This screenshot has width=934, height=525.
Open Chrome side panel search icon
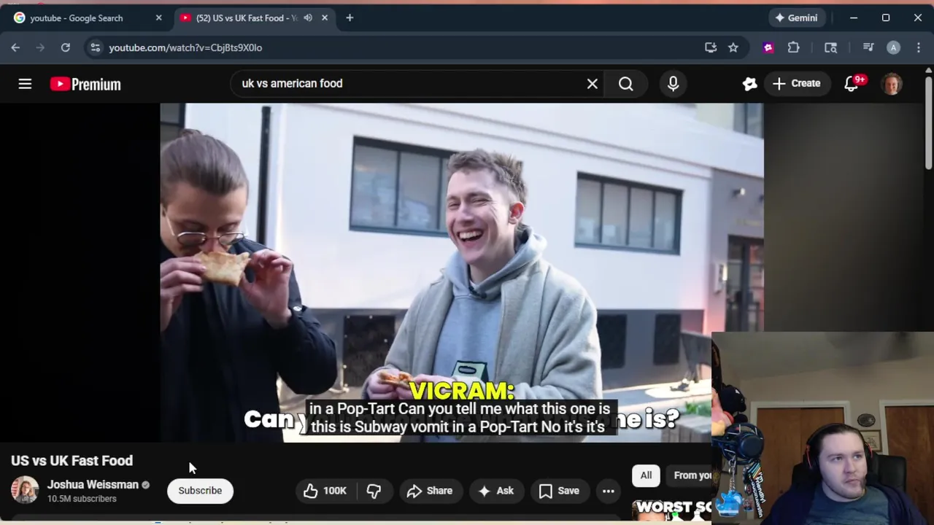coord(830,47)
